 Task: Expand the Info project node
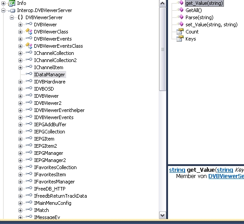pyautogui.click(x=3, y=3)
